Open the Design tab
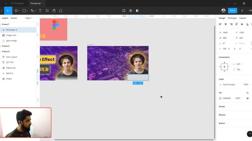 [222, 18]
